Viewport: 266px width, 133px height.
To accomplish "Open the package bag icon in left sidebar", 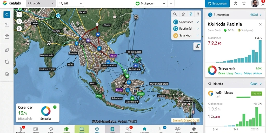I will (7, 36).
